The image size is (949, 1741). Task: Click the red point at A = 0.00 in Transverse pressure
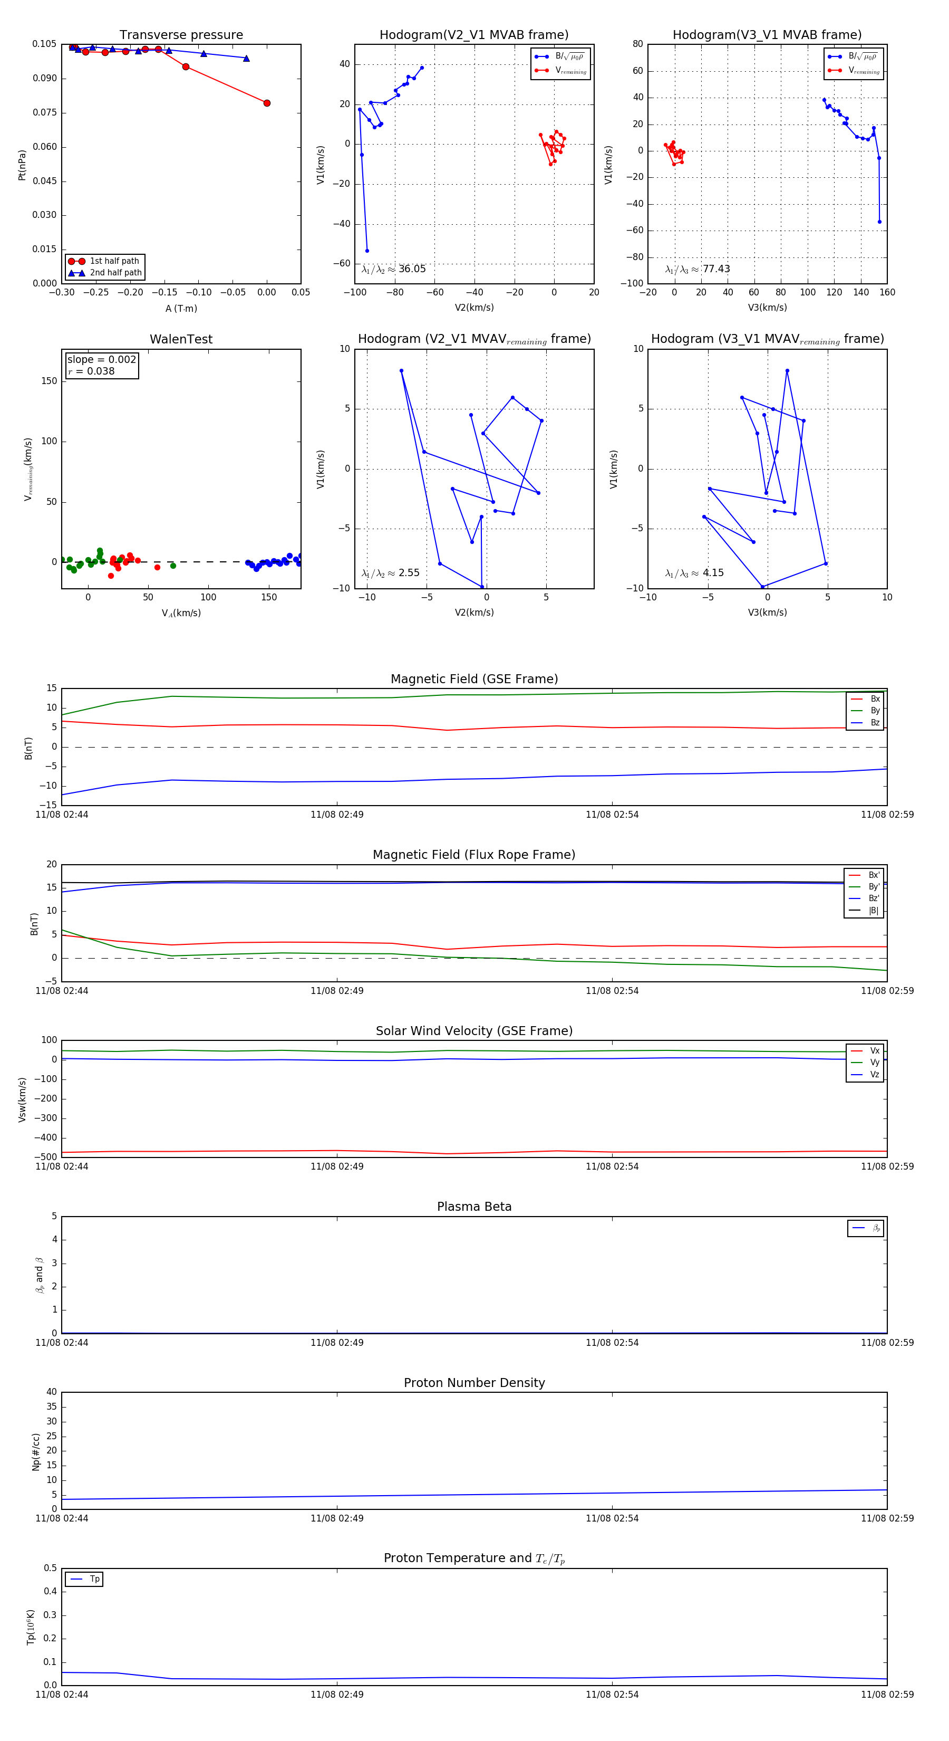(267, 103)
